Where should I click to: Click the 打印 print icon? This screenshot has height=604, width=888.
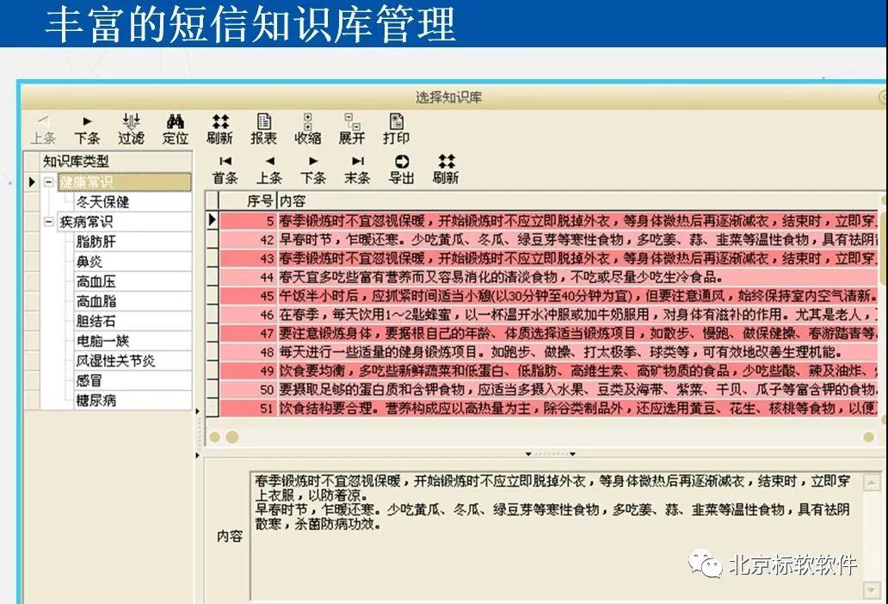tap(396, 129)
